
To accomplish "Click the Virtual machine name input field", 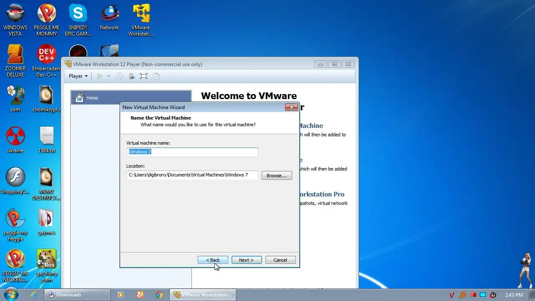I will (x=192, y=152).
